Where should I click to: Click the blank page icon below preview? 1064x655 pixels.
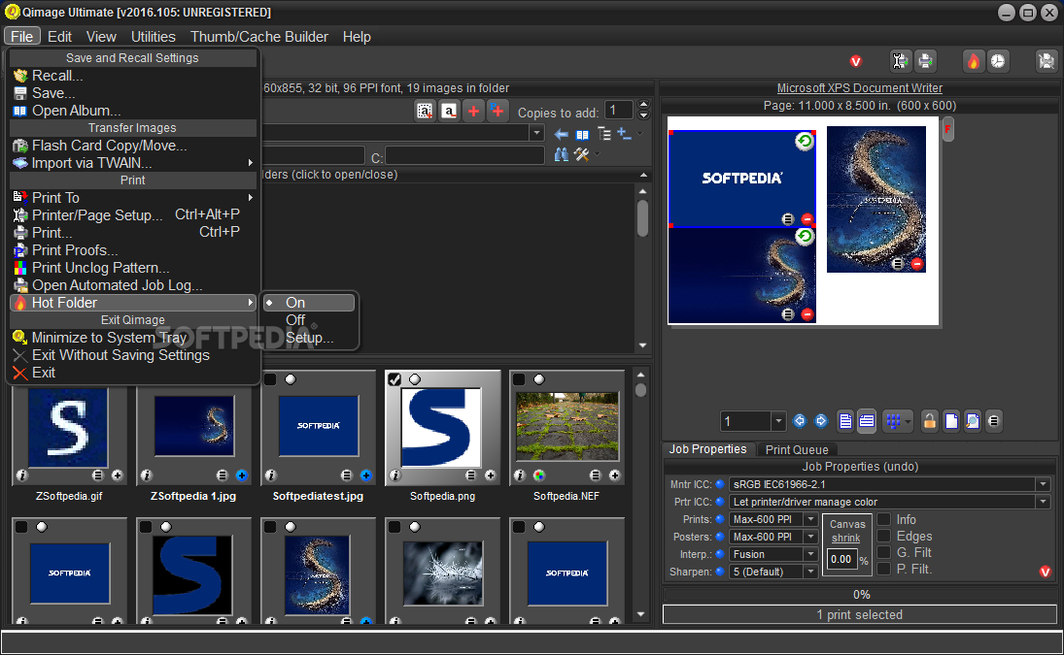[x=951, y=421]
